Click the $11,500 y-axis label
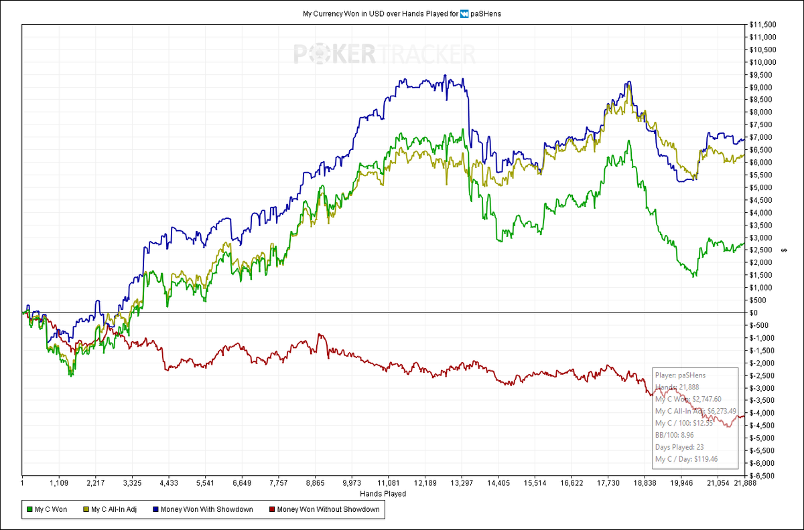Image resolution: width=804 pixels, height=530 pixels. click(x=762, y=25)
